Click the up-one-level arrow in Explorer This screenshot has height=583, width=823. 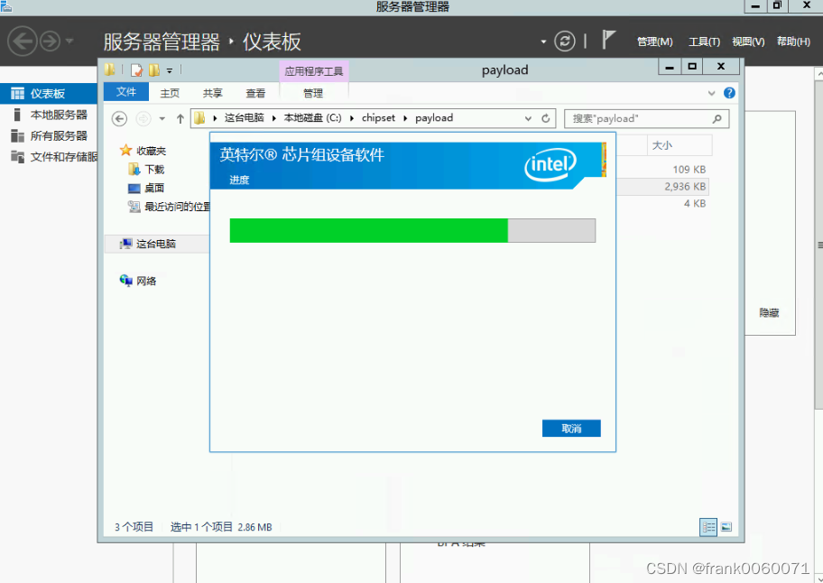[x=180, y=118]
